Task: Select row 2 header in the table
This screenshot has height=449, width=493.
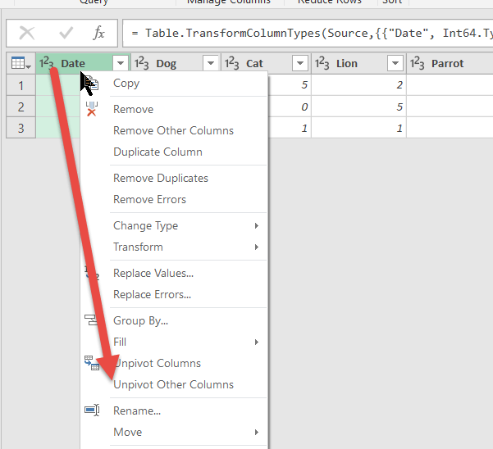Action: 21,107
